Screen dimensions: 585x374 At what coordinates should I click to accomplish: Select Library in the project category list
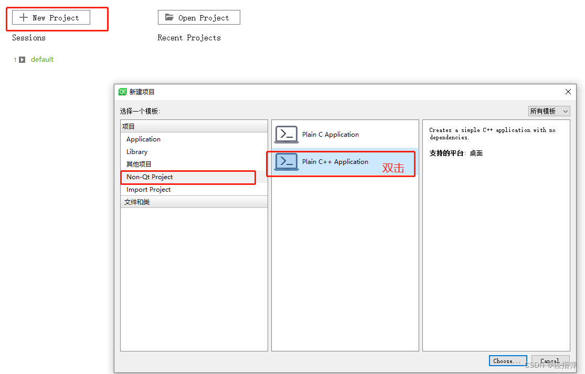coord(194,151)
